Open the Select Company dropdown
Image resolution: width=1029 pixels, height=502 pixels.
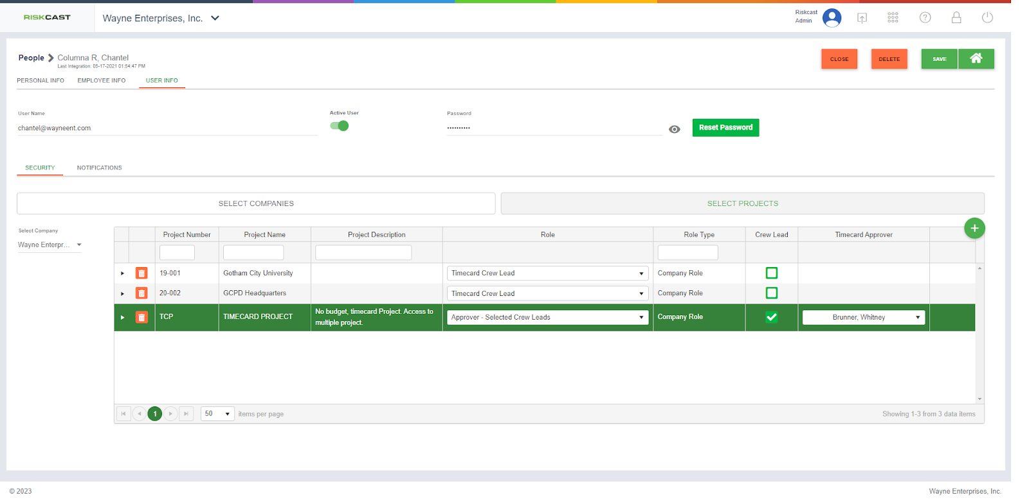coord(50,245)
